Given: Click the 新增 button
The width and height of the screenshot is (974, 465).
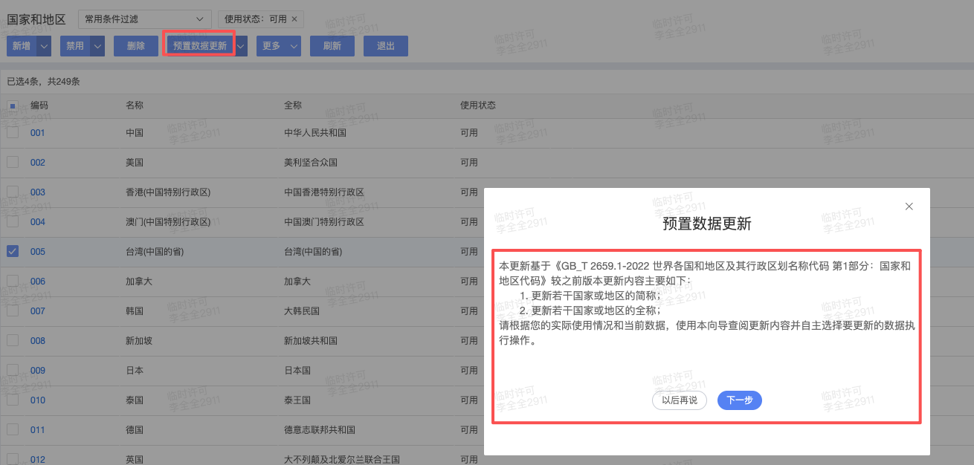Looking at the screenshot, I should pos(21,46).
